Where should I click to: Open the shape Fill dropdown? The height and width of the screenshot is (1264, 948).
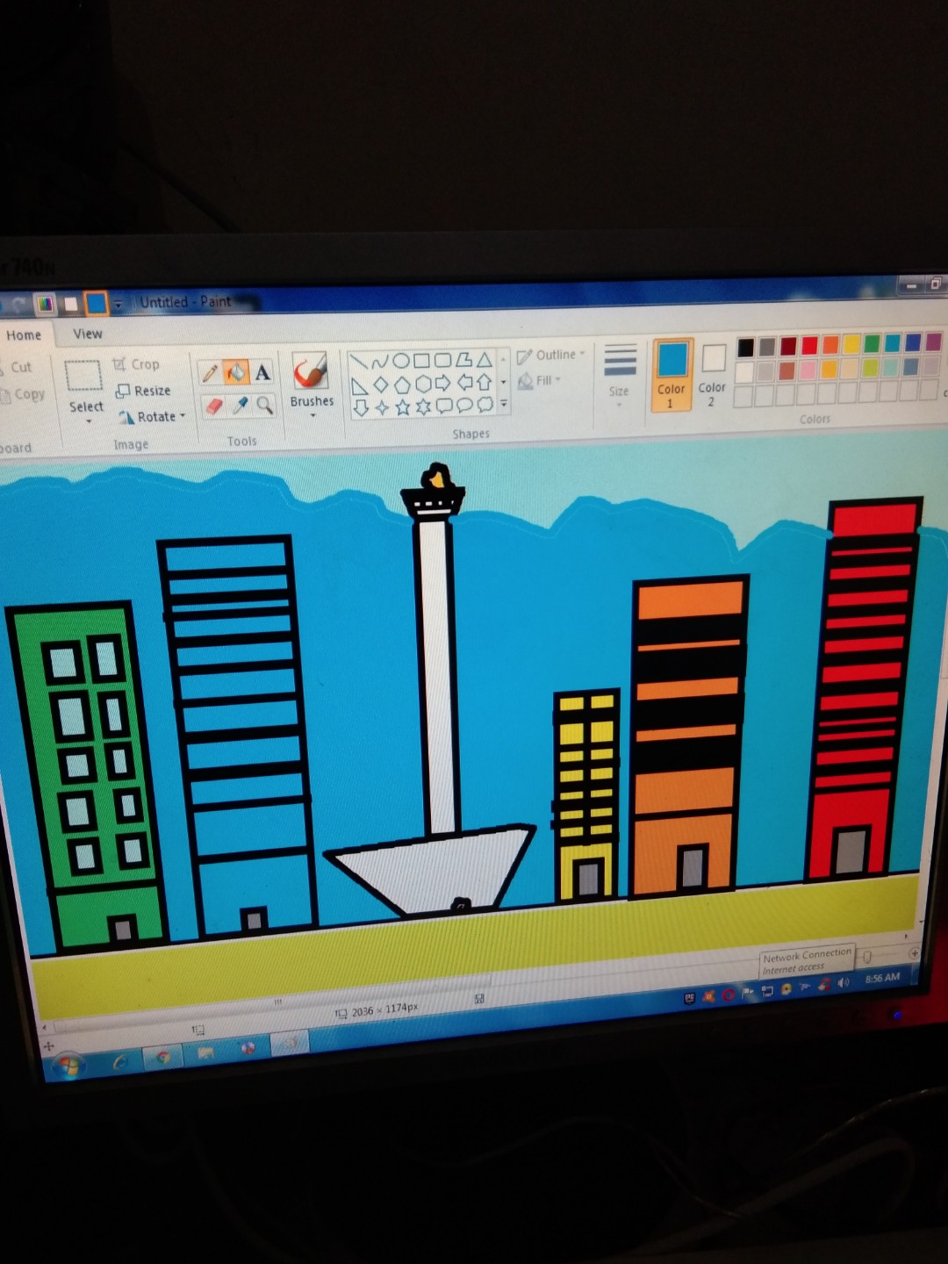tap(539, 381)
